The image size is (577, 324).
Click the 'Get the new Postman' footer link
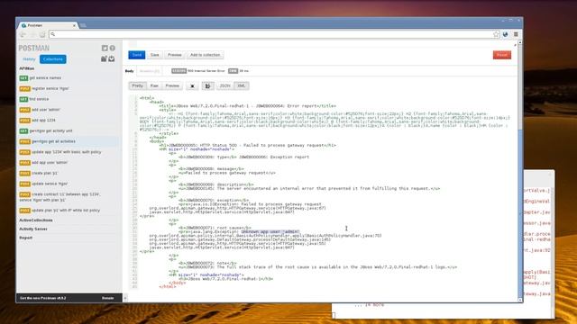[x=42, y=298]
